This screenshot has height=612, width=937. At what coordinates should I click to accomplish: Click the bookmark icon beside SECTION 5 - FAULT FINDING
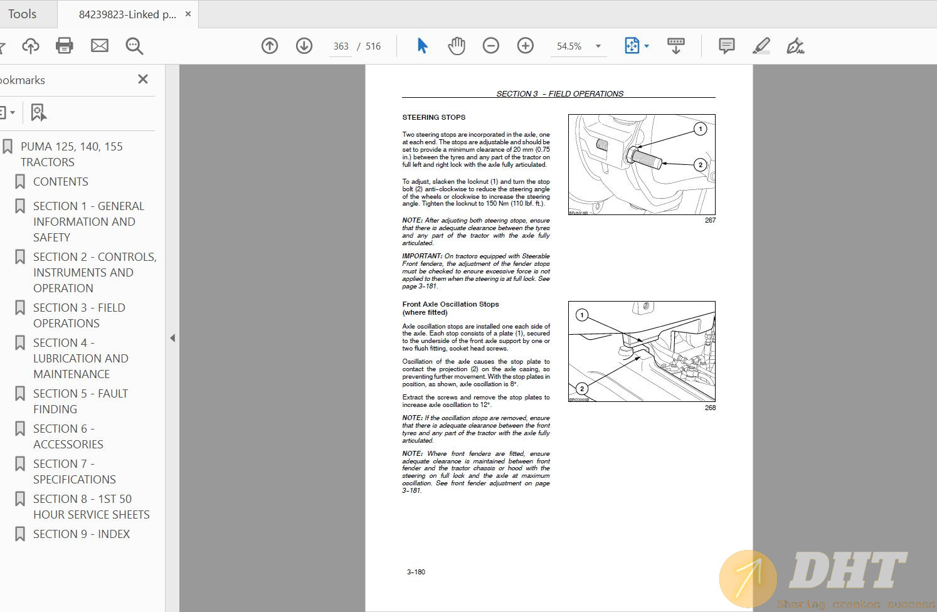coord(20,394)
